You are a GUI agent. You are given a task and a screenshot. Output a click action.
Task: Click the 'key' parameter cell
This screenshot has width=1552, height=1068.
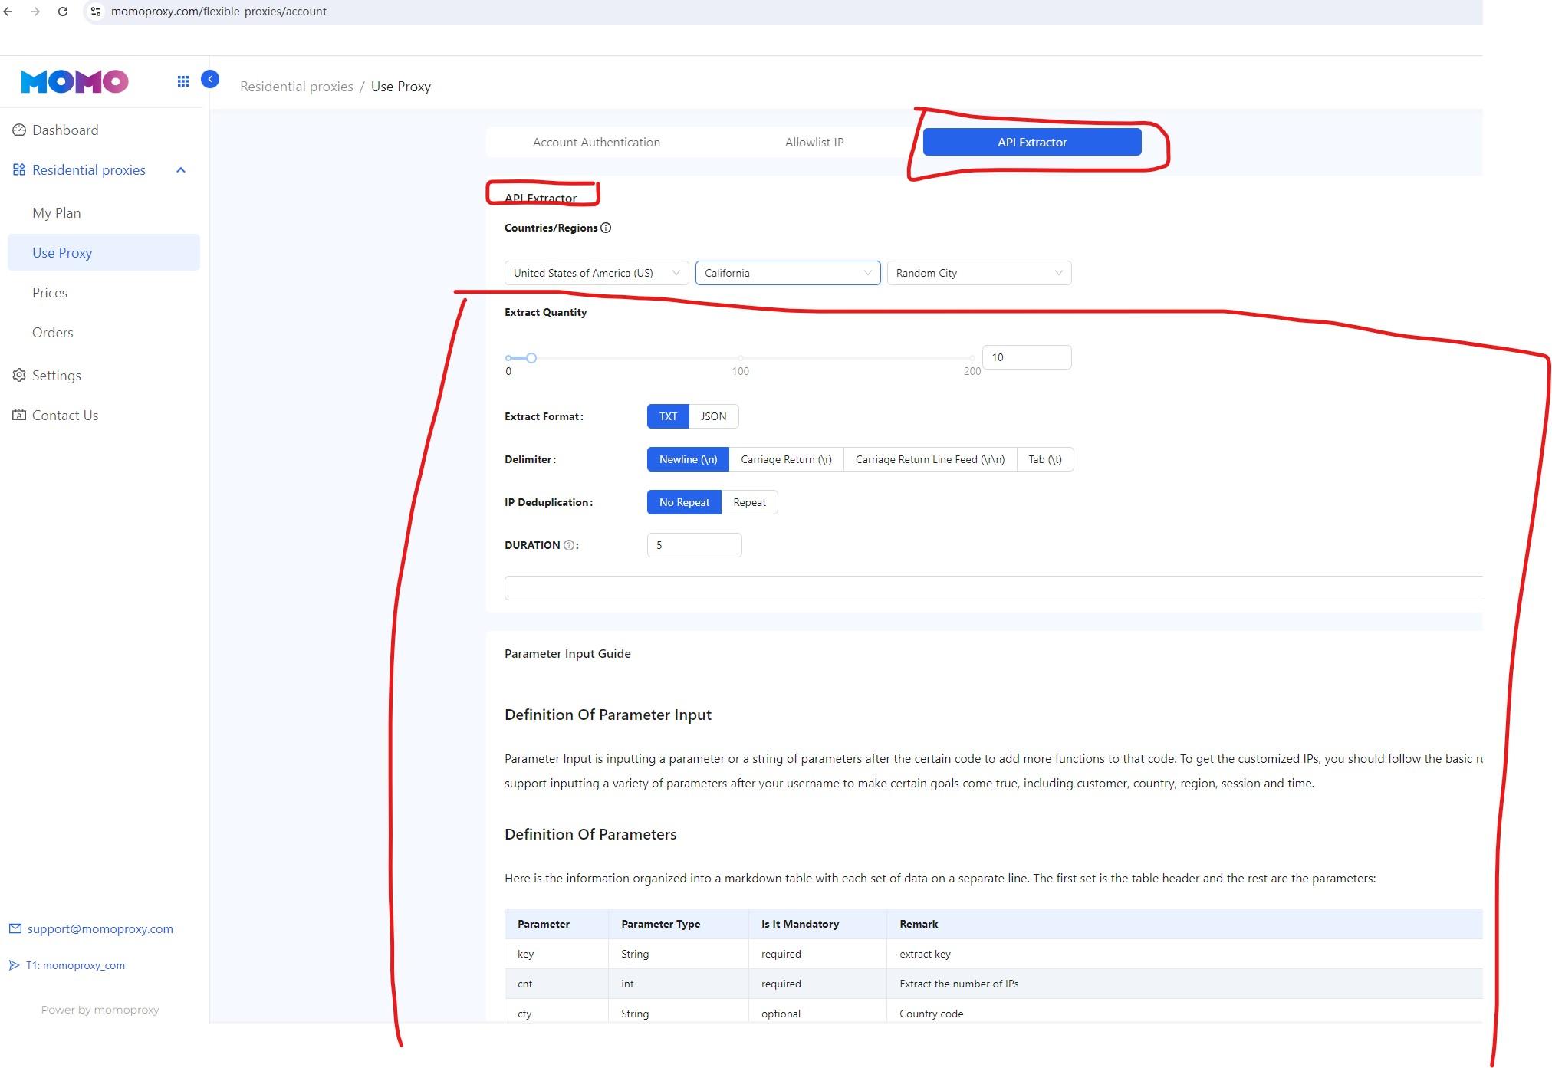(556, 954)
